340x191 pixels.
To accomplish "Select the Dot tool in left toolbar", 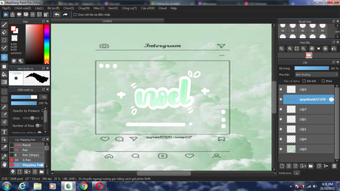I will [x=4, y=48].
